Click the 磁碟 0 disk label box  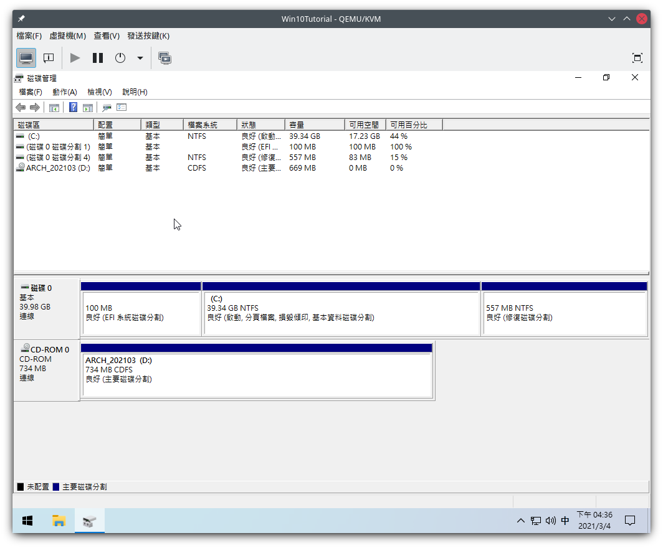point(47,308)
